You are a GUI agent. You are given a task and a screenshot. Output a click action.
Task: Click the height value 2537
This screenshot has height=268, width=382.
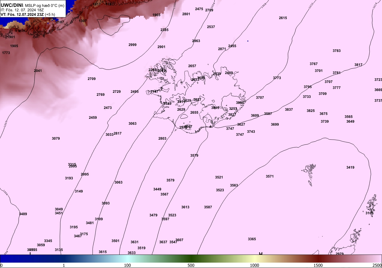tap(211, 27)
